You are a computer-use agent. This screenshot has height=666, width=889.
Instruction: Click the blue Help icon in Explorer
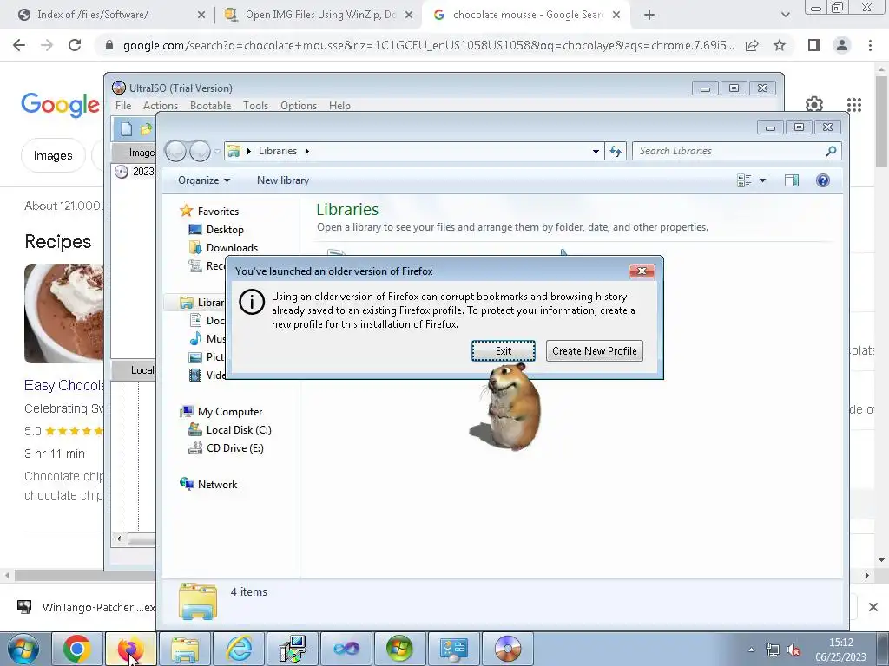coord(823,180)
